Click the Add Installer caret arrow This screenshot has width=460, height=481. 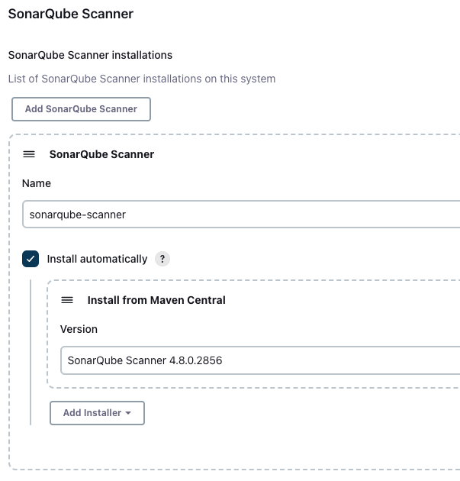[128, 413]
